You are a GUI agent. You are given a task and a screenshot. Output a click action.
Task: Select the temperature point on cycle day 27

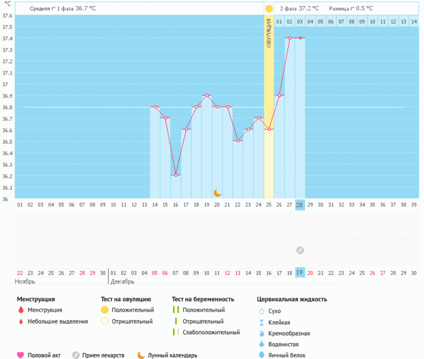click(290, 38)
